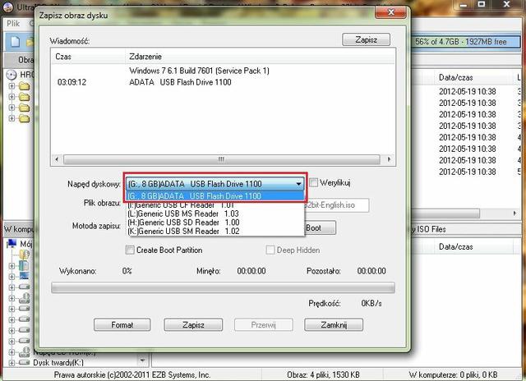Image resolution: width=526 pixels, height=381 pixels.
Task: Minimize the UltraISO main window
Action: pos(464,5)
